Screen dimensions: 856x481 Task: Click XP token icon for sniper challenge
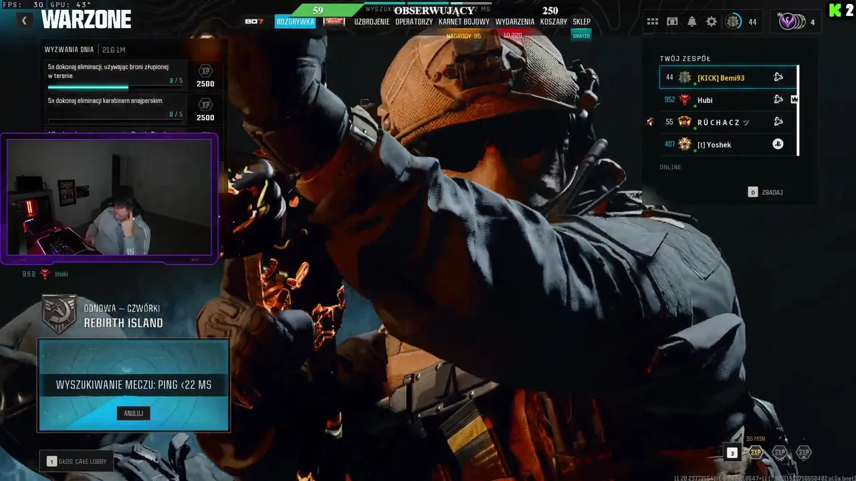coord(205,104)
